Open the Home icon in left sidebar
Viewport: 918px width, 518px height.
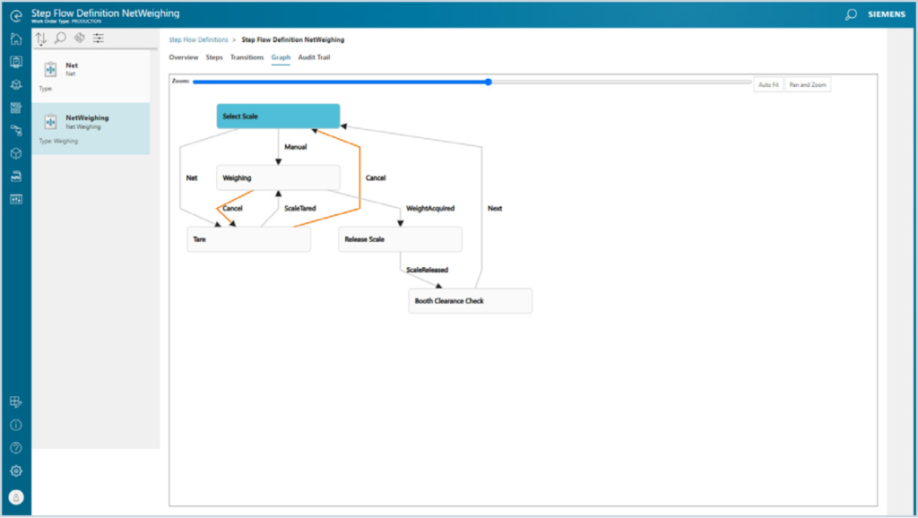15,39
